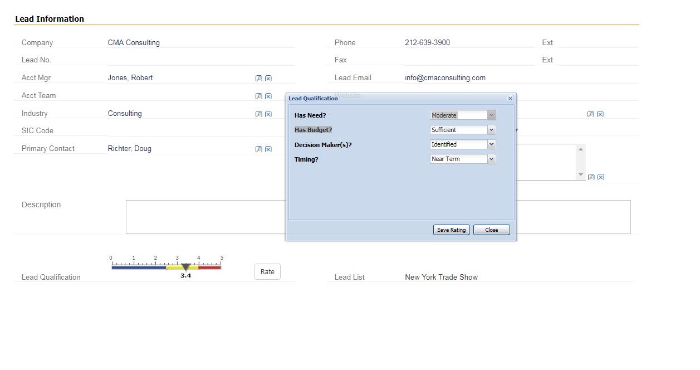Click the Close button in Lead Qualification
This screenshot has height=370, width=700.
pyautogui.click(x=491, y=230)
